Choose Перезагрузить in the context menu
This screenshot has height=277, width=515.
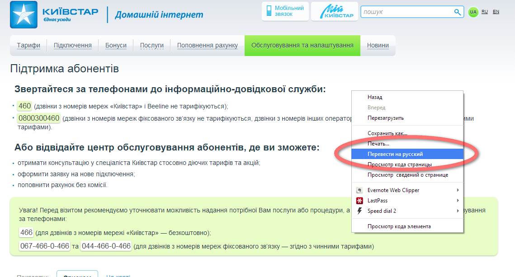(407, 118)
